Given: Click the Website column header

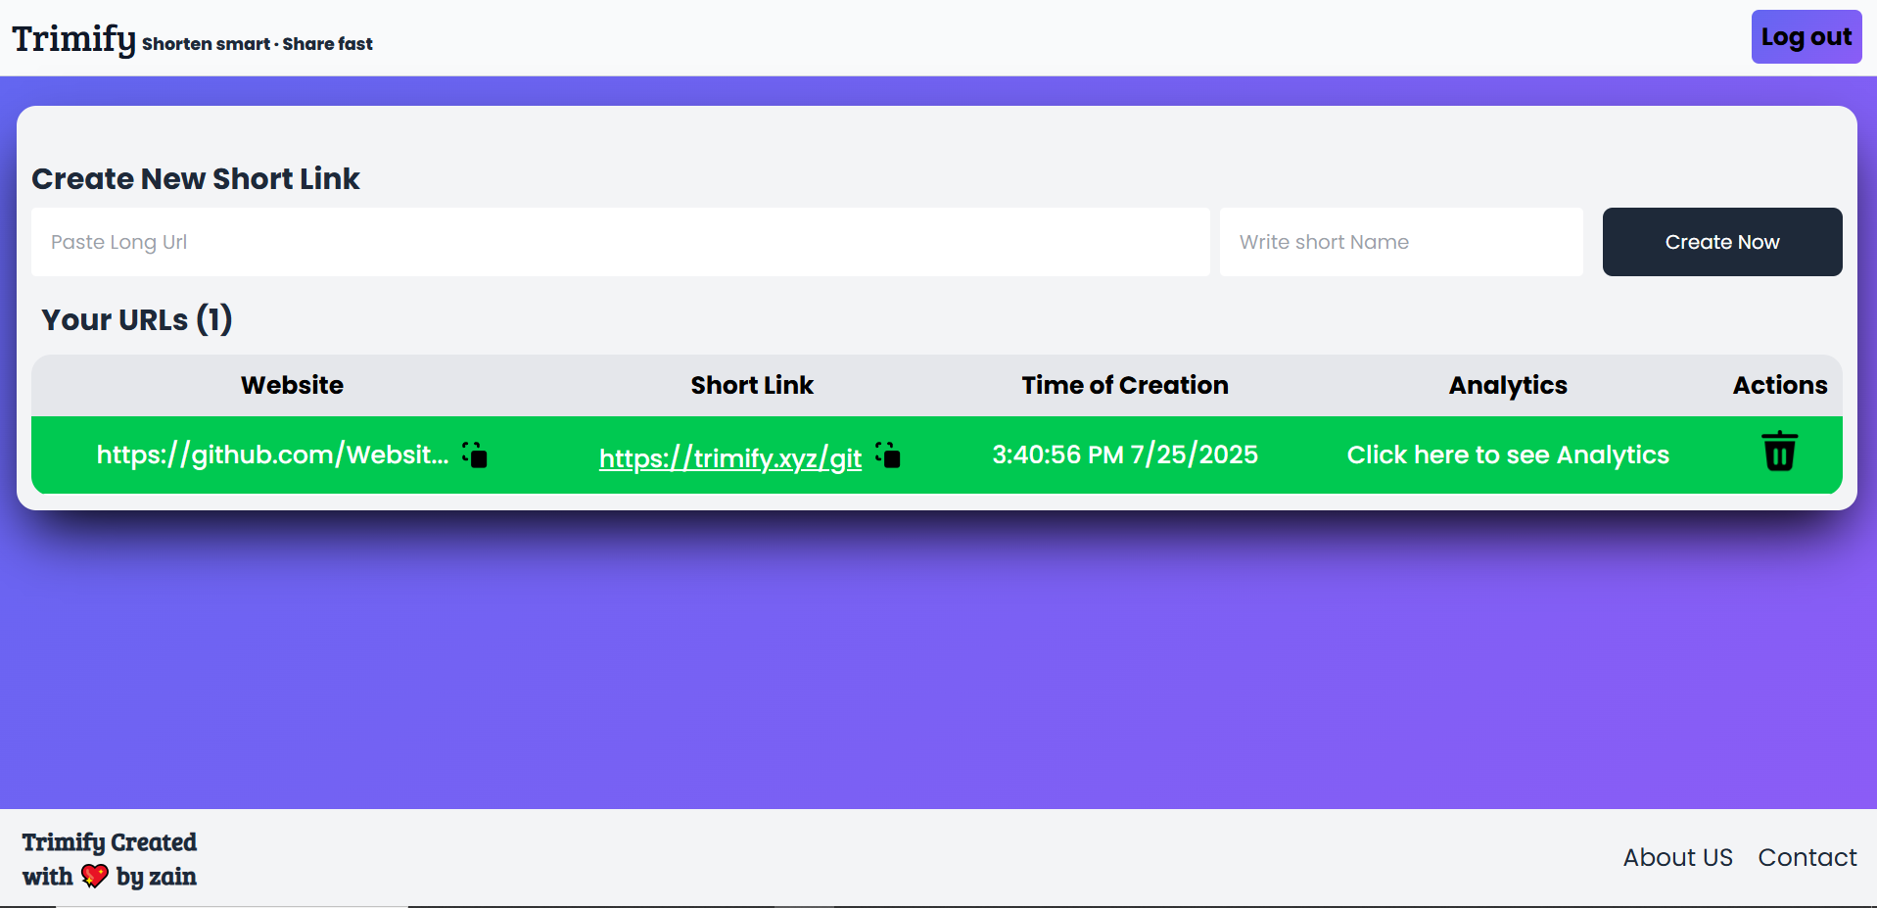Looking at the screenshot, I should click(292, 385).
